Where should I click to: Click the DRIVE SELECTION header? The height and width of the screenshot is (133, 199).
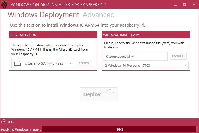(x=53, y=35)
